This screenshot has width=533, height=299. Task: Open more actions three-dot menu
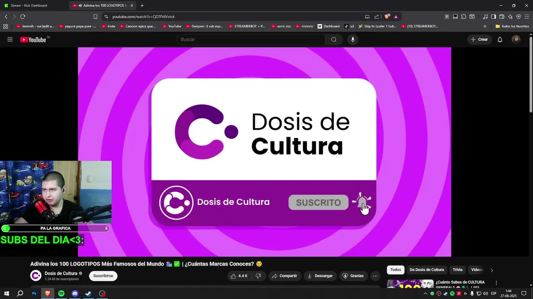tap(375, 276)
